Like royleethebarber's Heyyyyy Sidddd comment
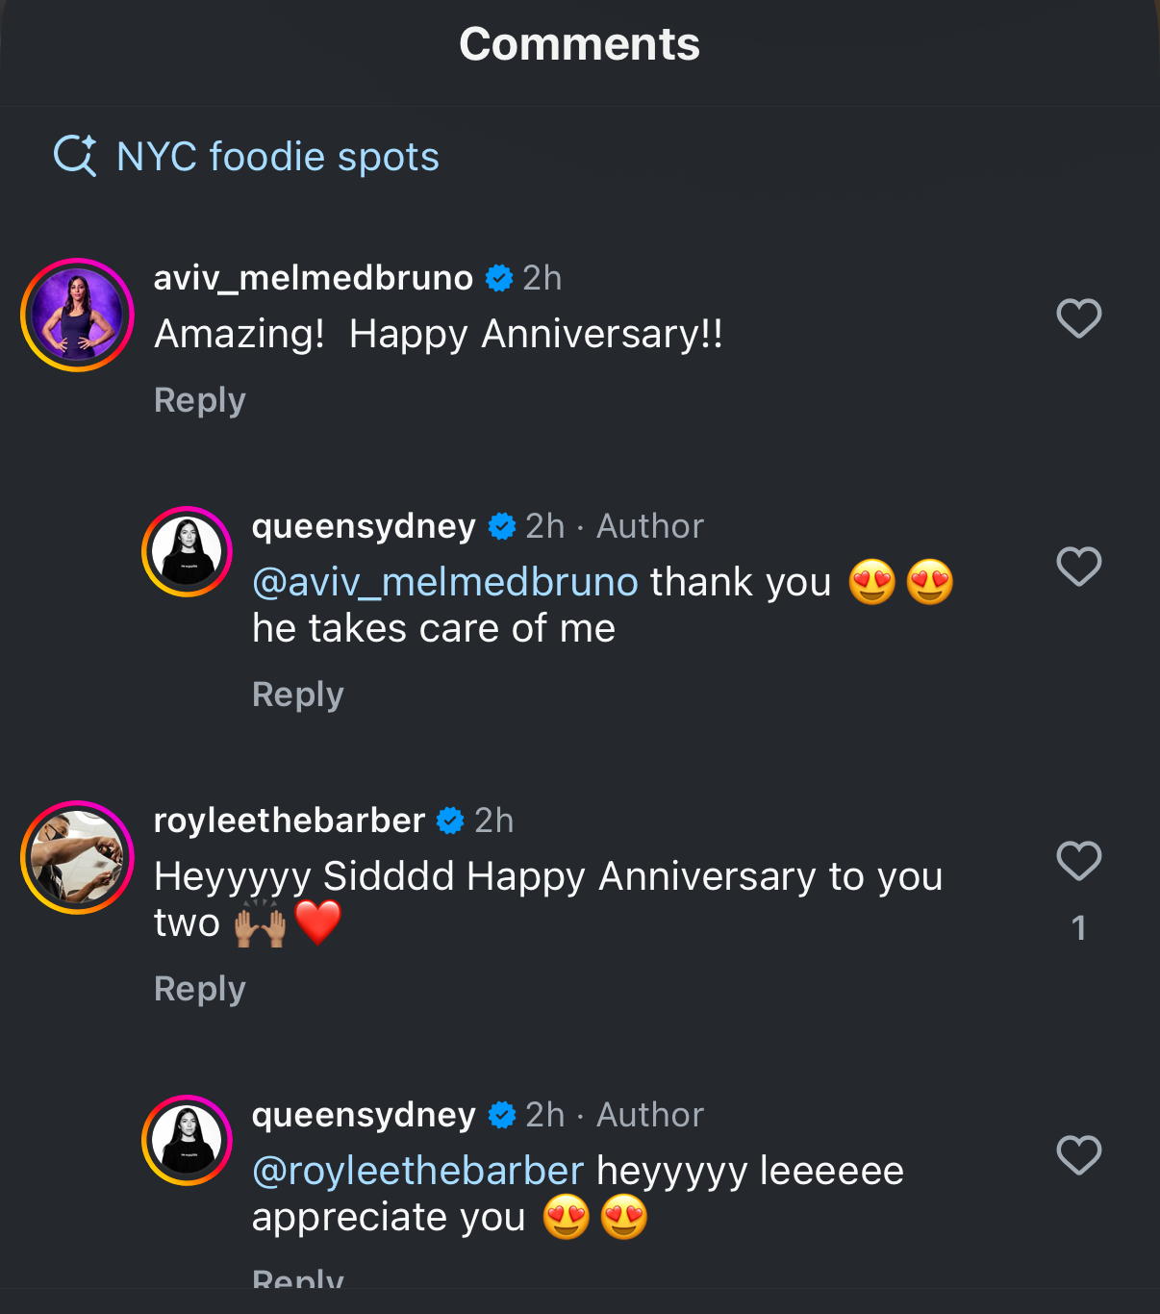 pyautogui.click(x=1078, y=861)
